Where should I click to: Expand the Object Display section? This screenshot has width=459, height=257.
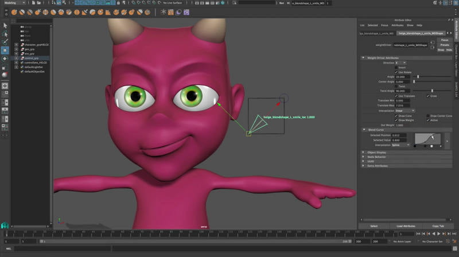[363, 152]
